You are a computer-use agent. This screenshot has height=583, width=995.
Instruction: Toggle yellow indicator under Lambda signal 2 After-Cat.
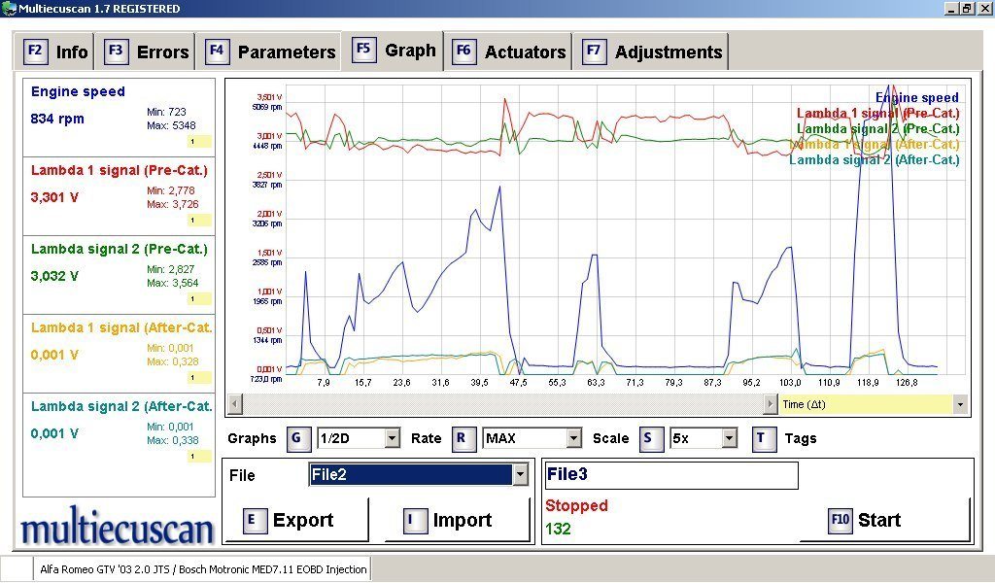point(199,456)
